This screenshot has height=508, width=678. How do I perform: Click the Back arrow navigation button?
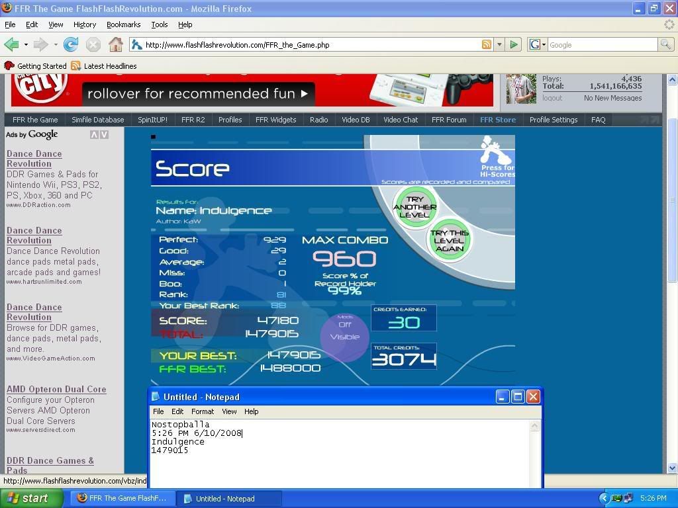[11, 45]
